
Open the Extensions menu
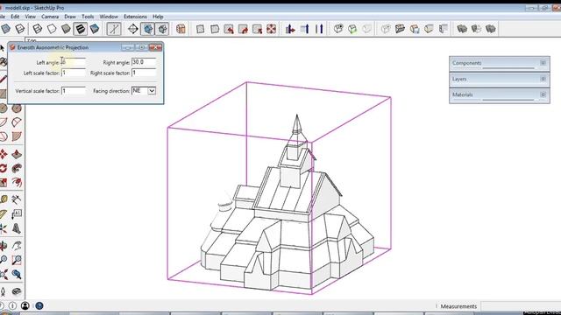coord(135,17)
